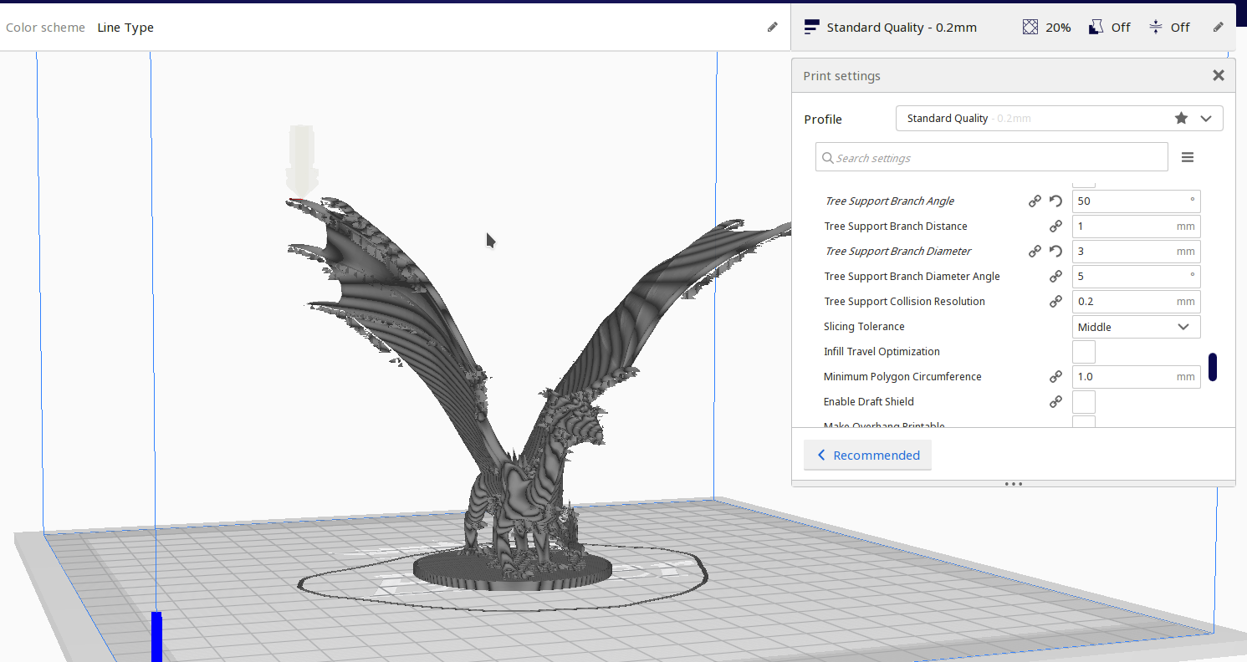Click the Color scheme pencil edit icon
This screenshot has width=1247, height=662.
tap(772, 28)
